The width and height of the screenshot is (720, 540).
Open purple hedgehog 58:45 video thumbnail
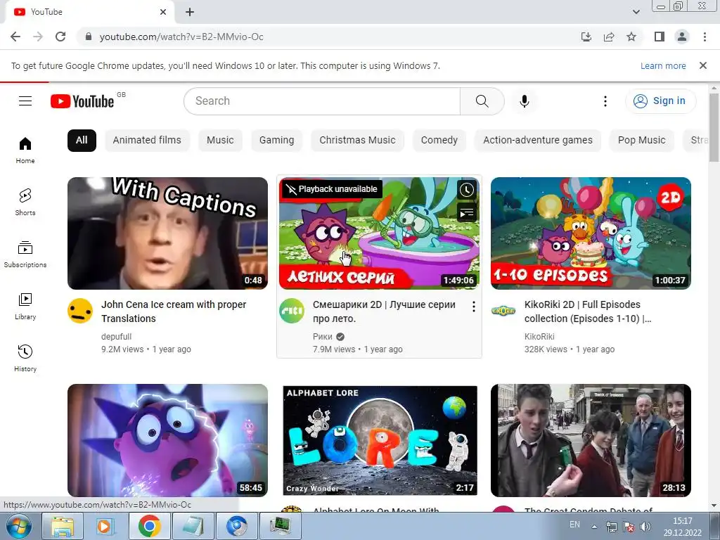[167, 440]
